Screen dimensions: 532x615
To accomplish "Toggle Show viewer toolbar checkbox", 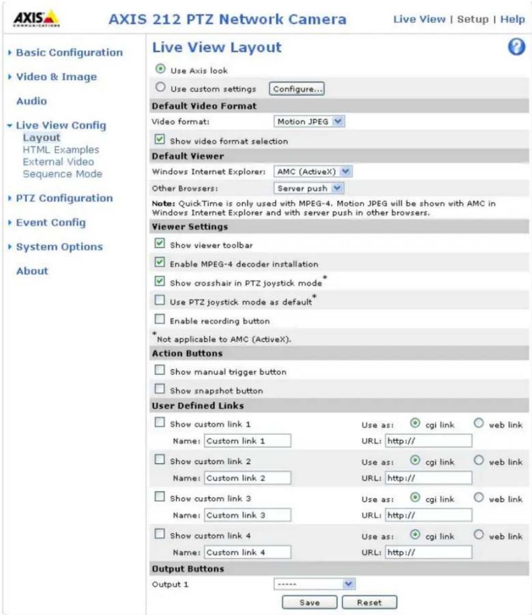I will [159, 244].
